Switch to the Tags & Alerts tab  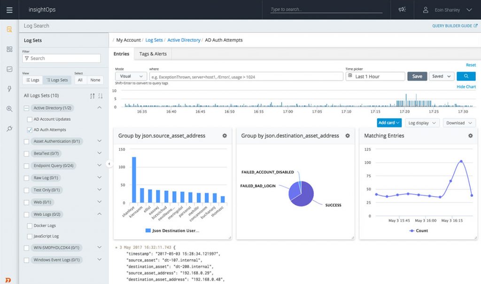pyautogui.click(x=153, y=54)
